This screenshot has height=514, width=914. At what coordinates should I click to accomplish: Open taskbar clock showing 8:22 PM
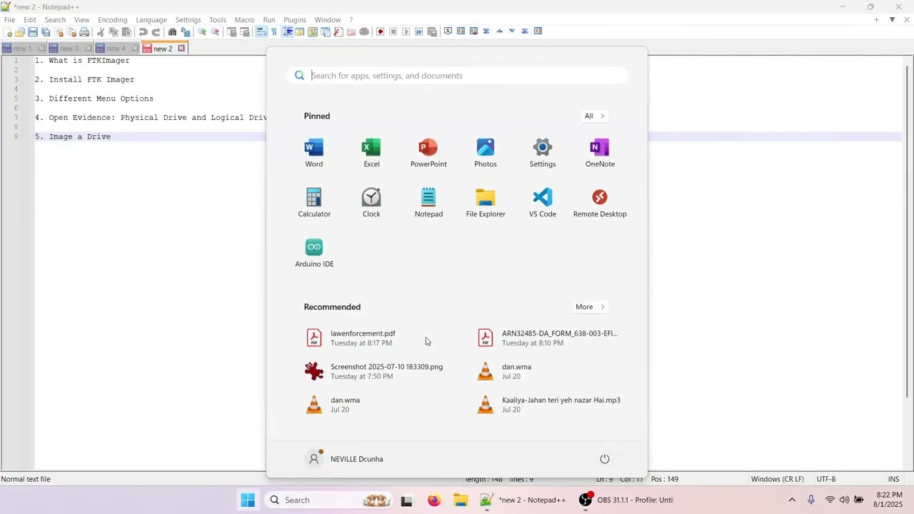(x=888, y=500)
